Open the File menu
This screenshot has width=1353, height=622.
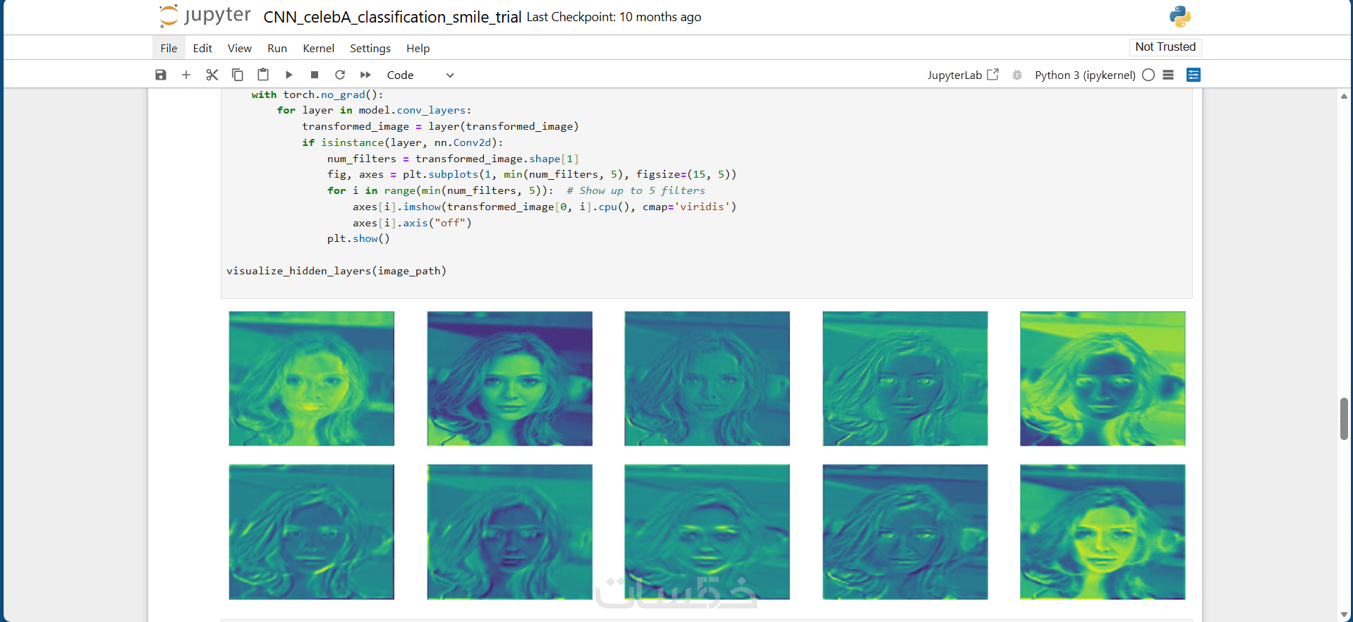tap(169, 48)
